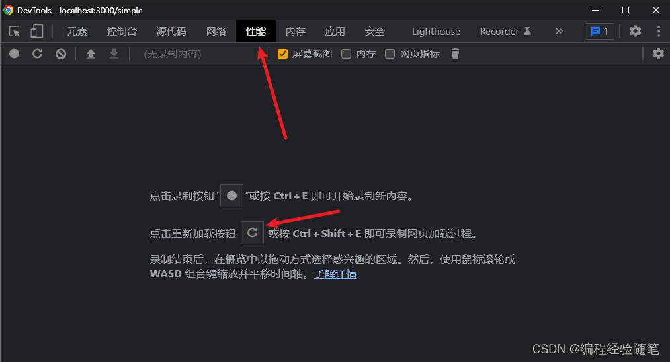Start recording with the record button in toolbar
The image size is (670, 362).
click(15, 54)
